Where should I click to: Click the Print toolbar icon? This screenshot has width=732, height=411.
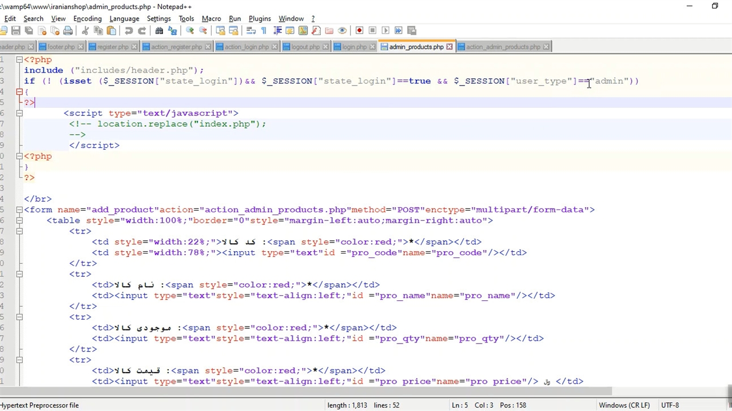pyautogui.click(x=68, y=30)
